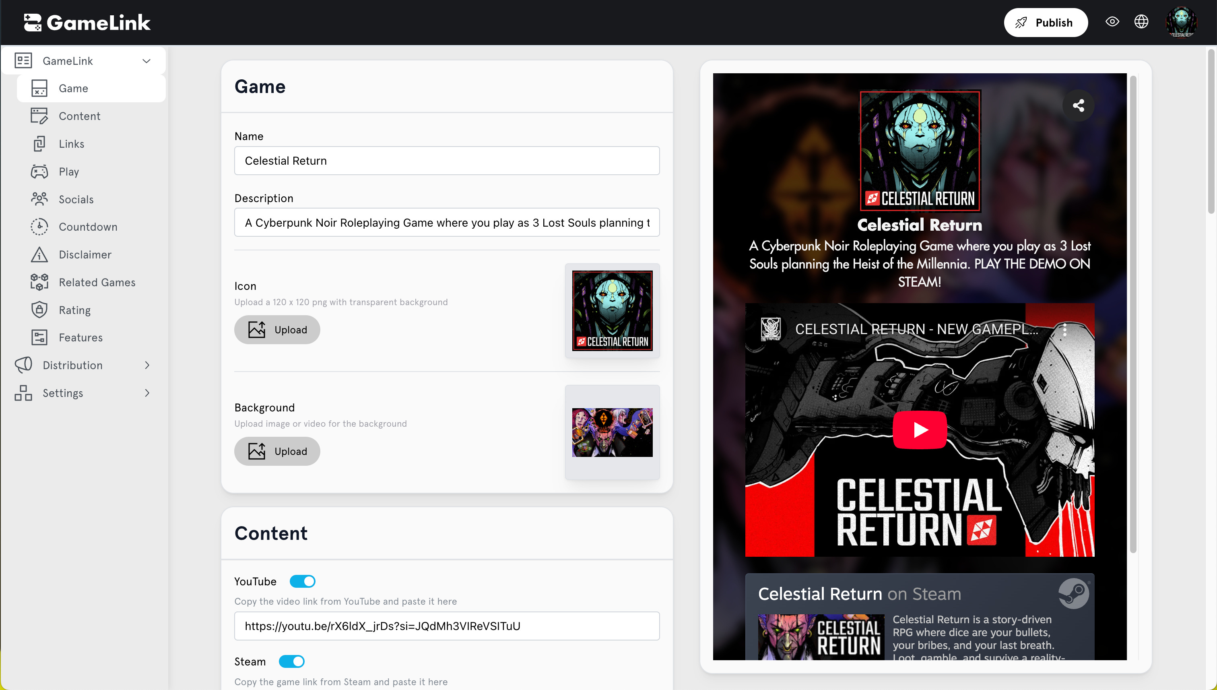Open the user avatar in top bar
This screenshot has height=690, width=1217.
[1181, 22]
